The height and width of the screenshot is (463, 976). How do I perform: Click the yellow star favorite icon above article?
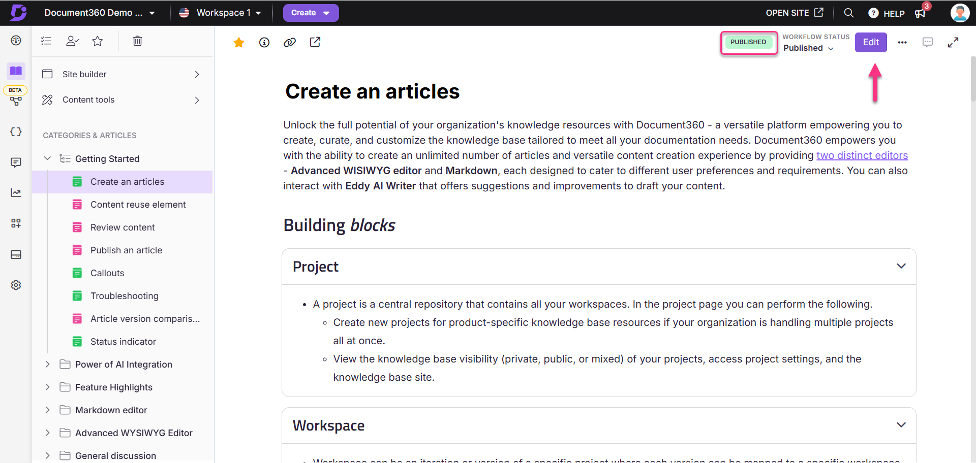coord(239,43)
